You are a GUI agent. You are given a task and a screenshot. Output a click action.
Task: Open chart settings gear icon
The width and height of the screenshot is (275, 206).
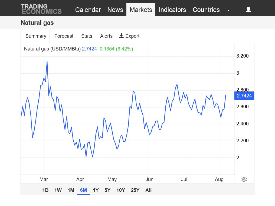tap(244, 179)
